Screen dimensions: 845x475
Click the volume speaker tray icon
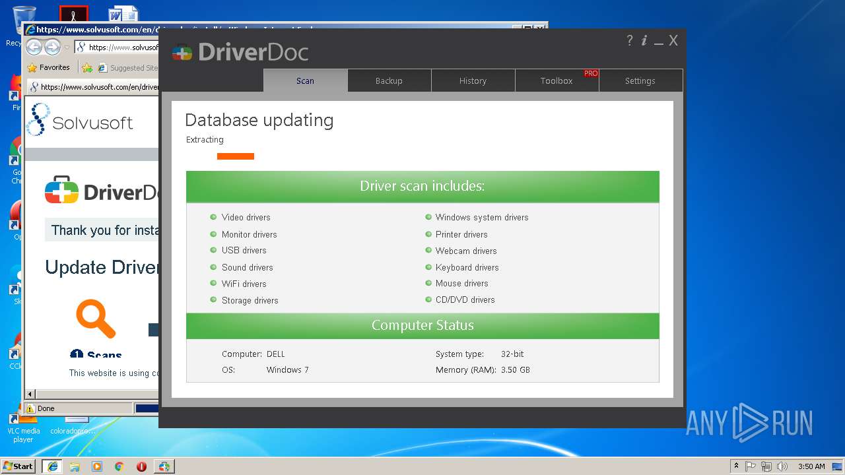click(x=782, y=466)
